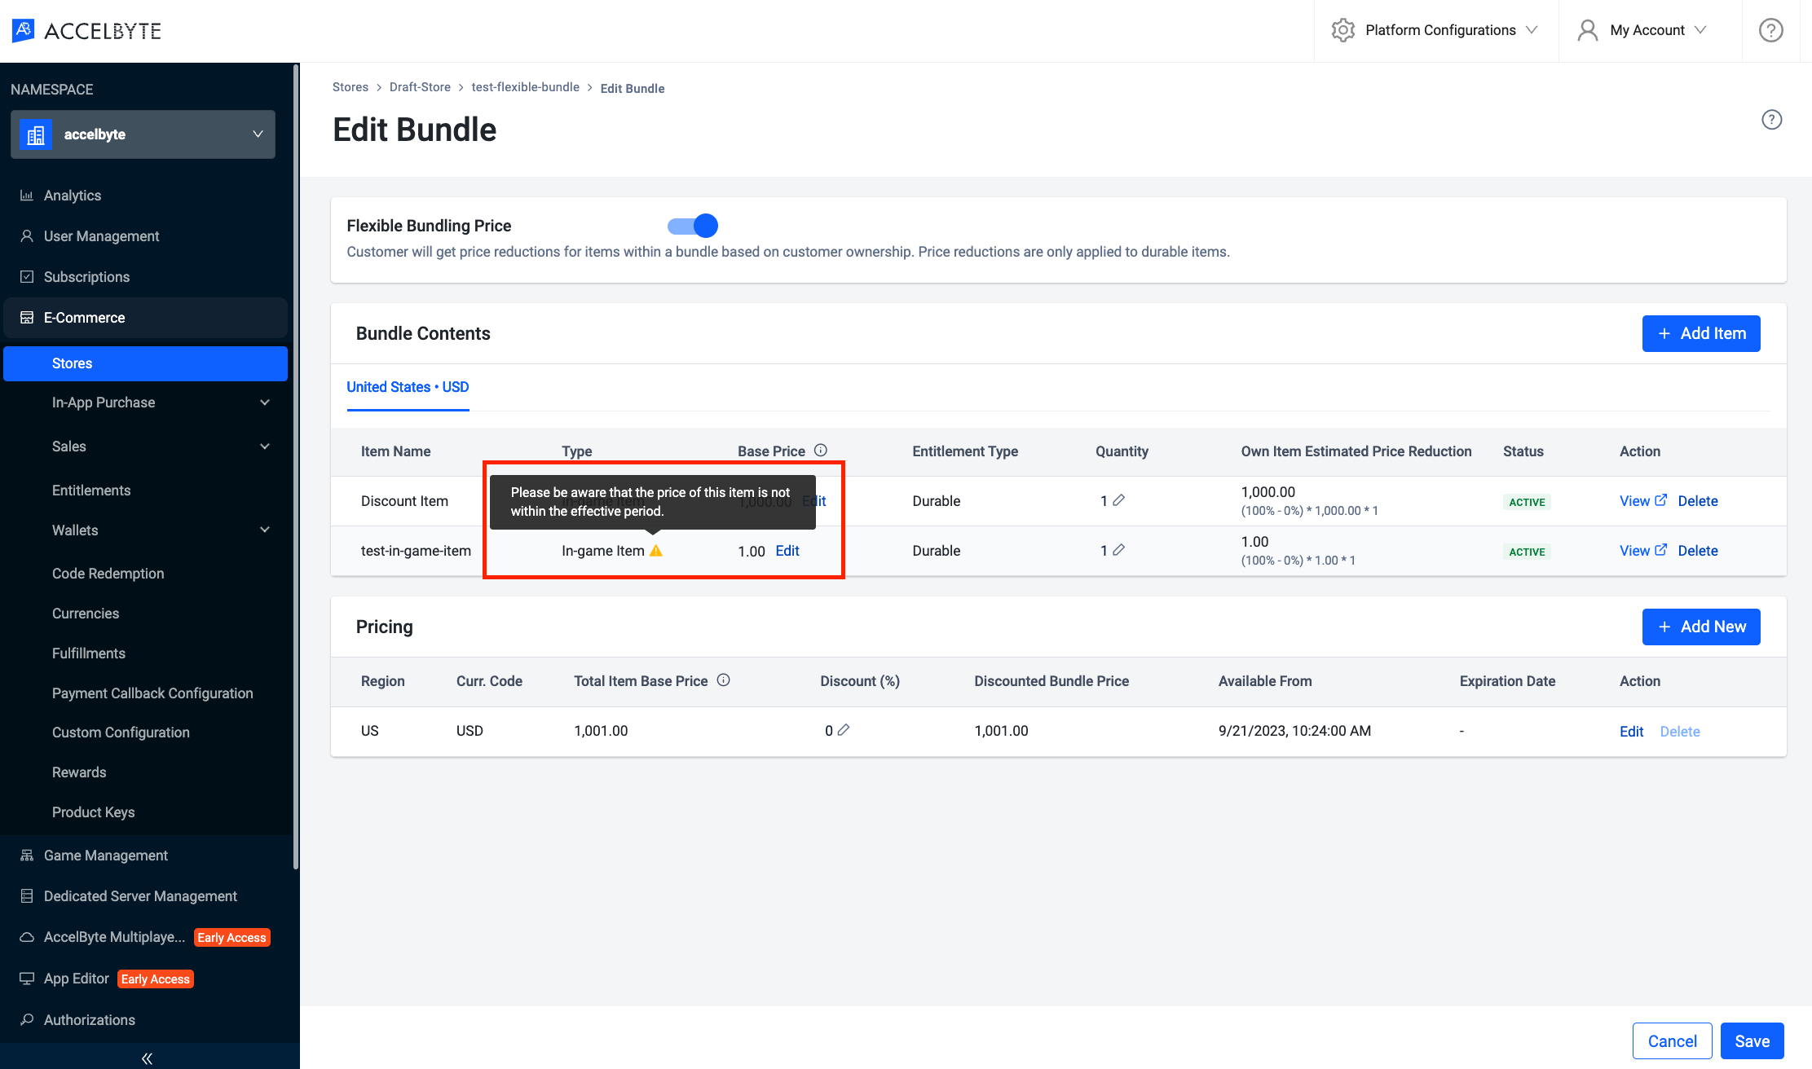Click the external link icon in test-in-game-item row
1812x1069 pixels.
[1660, 549]
